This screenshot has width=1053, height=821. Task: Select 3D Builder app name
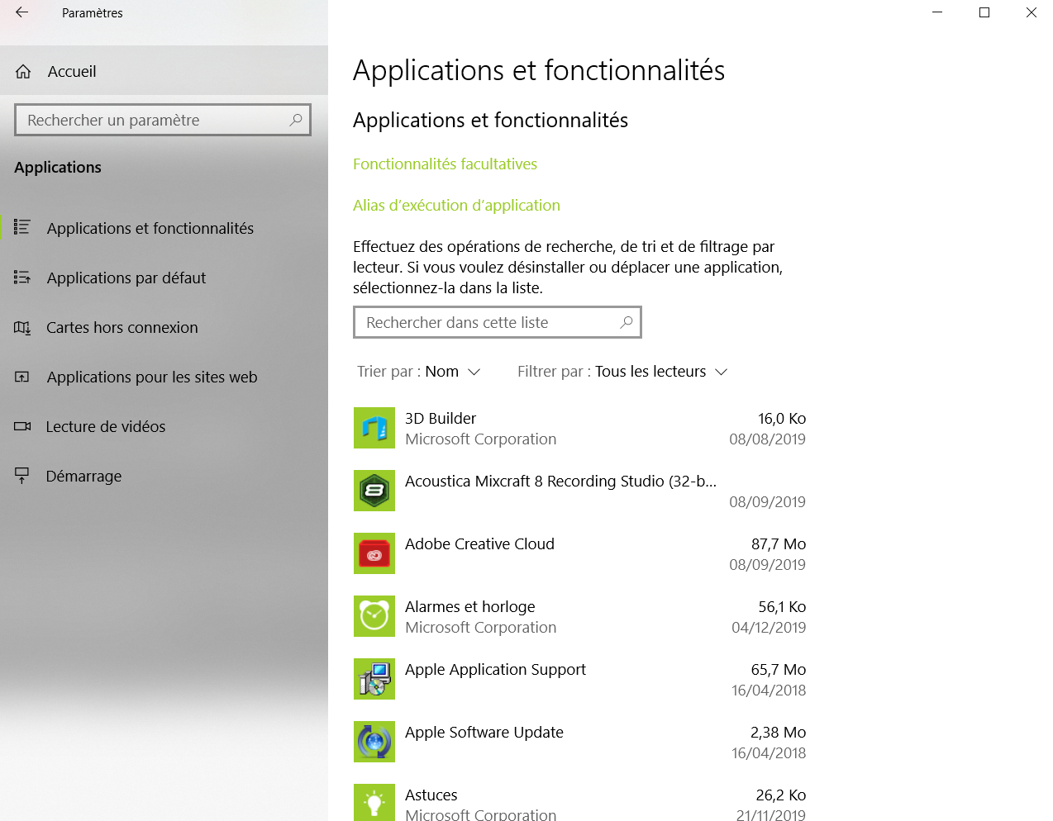[441, 418]
